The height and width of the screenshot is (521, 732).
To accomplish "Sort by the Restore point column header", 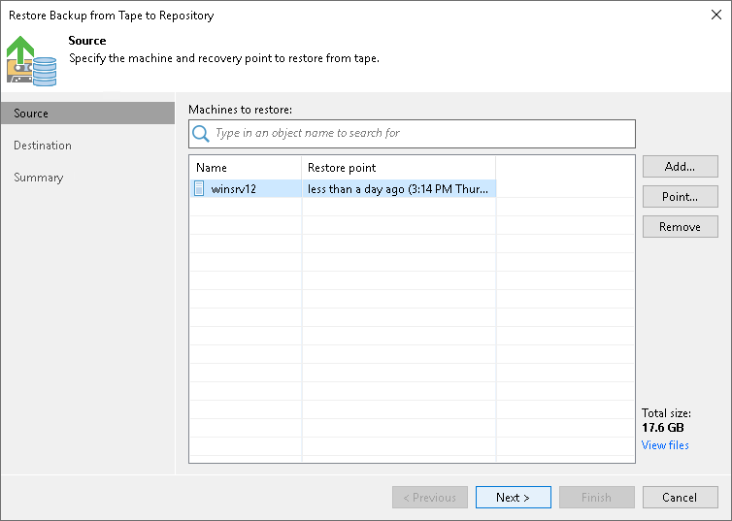I will 399,168.
